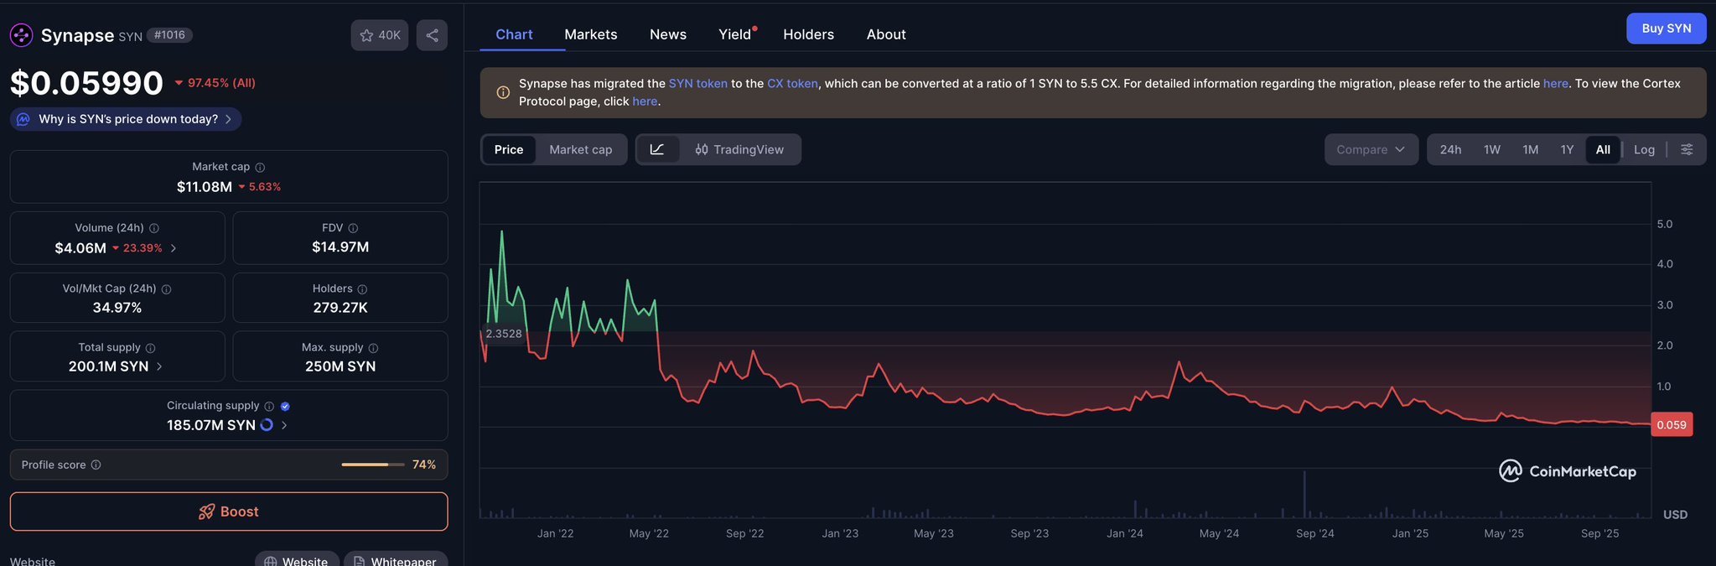This screenshot has height=566, width=1716.
Task: Switch to the Holders tab
Action: [808, 34]
